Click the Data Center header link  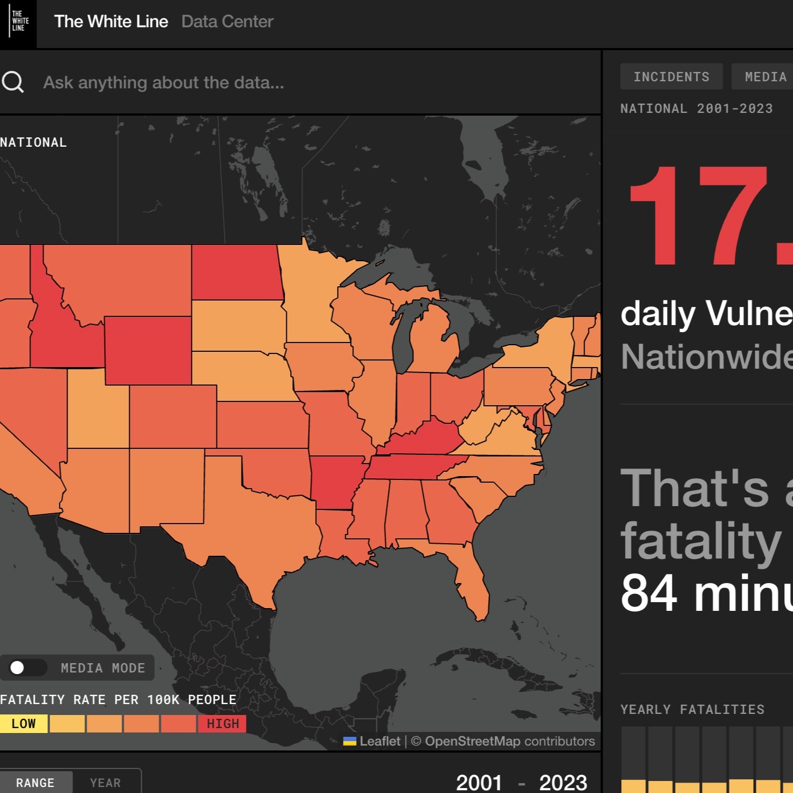pyautogui.click(x=227, y=22)
